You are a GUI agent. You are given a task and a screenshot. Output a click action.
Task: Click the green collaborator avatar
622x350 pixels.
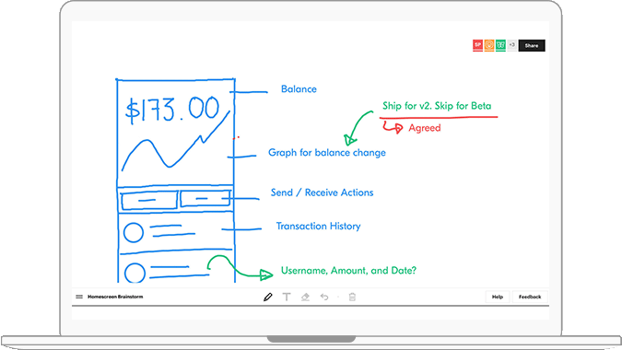pos(500,45)
